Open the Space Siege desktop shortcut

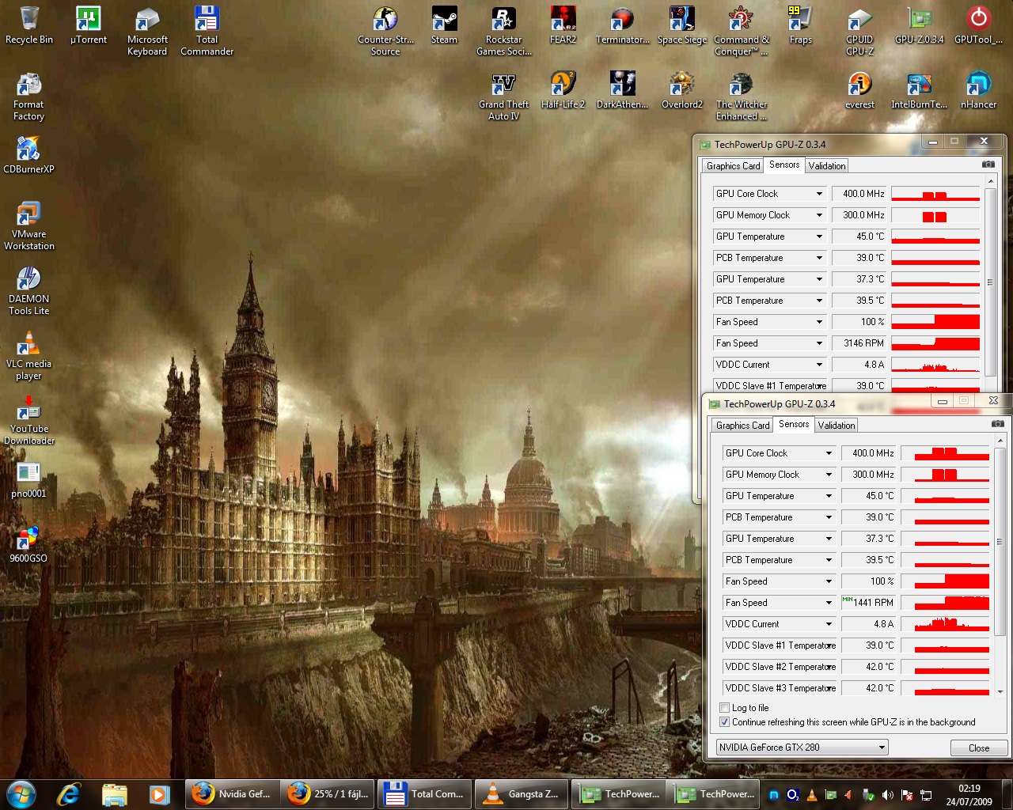point(681,25)
